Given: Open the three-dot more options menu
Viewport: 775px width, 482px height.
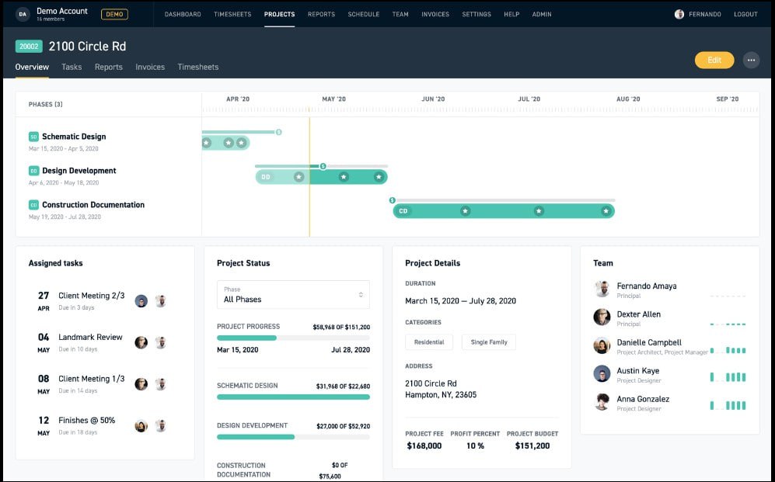Looking at the screenshot, I should click(751, 61).
